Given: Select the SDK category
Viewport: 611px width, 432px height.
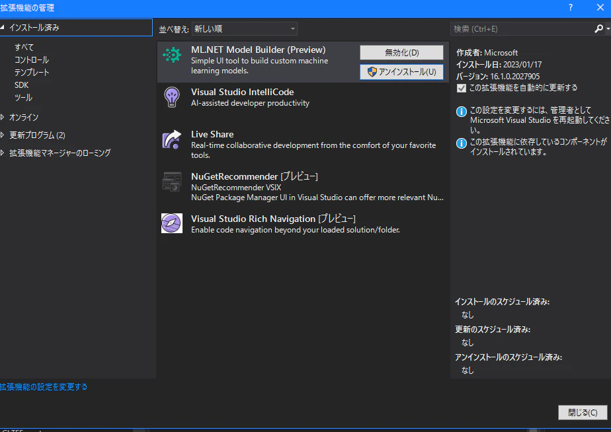Looking at the screenshot, I should pos(21,85).
